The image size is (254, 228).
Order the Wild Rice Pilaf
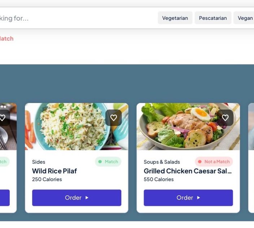[x=76, y=198]
